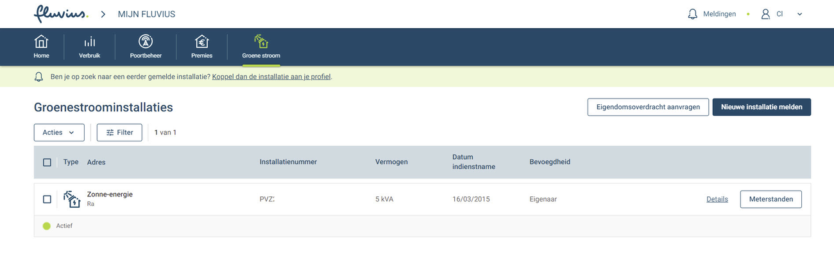The width and height of the screenshot is (834, 259).
Task: Click the MIJN FLUVIUS breadcrumb
Action: (x=146, y=14)
